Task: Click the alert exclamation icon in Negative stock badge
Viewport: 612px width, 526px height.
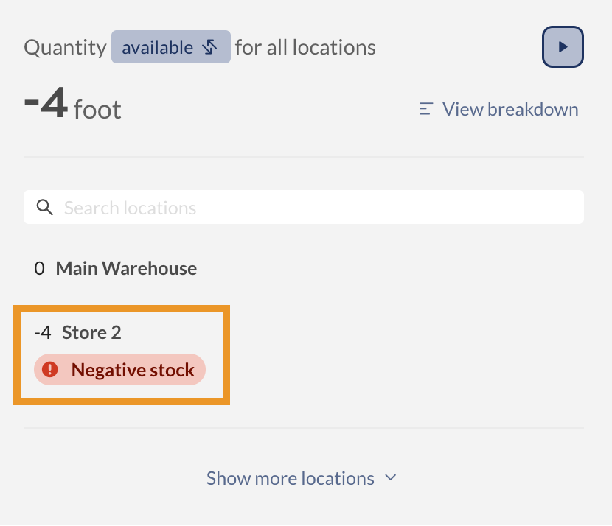Action: click(49, 369)
